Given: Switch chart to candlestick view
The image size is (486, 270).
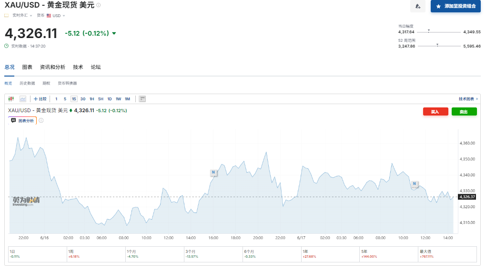Looking at the screenshot, I should pyautogui.click(x=11, y=99).
